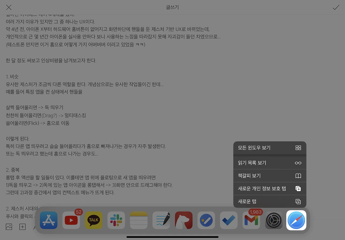
Task: Tap the 글쓰기 title at the top
Action: [172, 7]
